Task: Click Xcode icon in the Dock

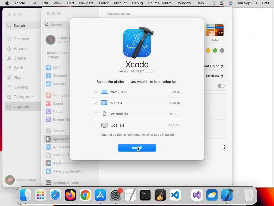Action: click(227, 195)
